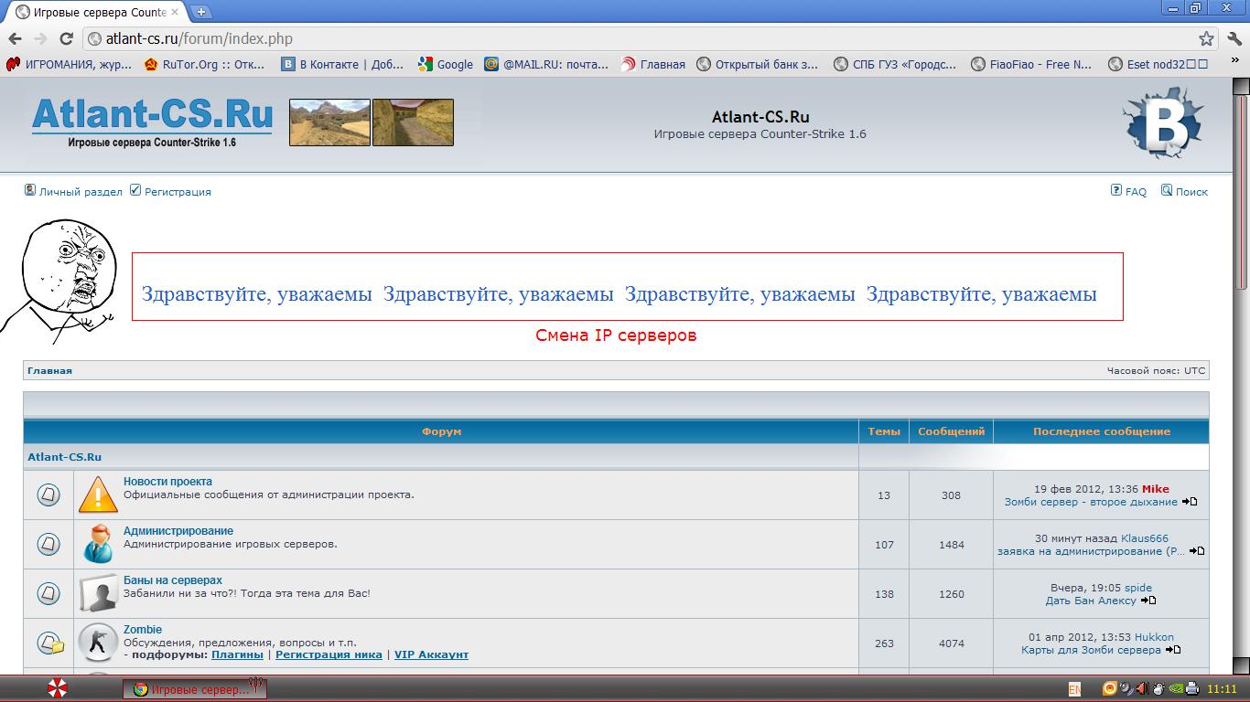
Task: Open user Klaus666 profile
Action: (1145, 538)
